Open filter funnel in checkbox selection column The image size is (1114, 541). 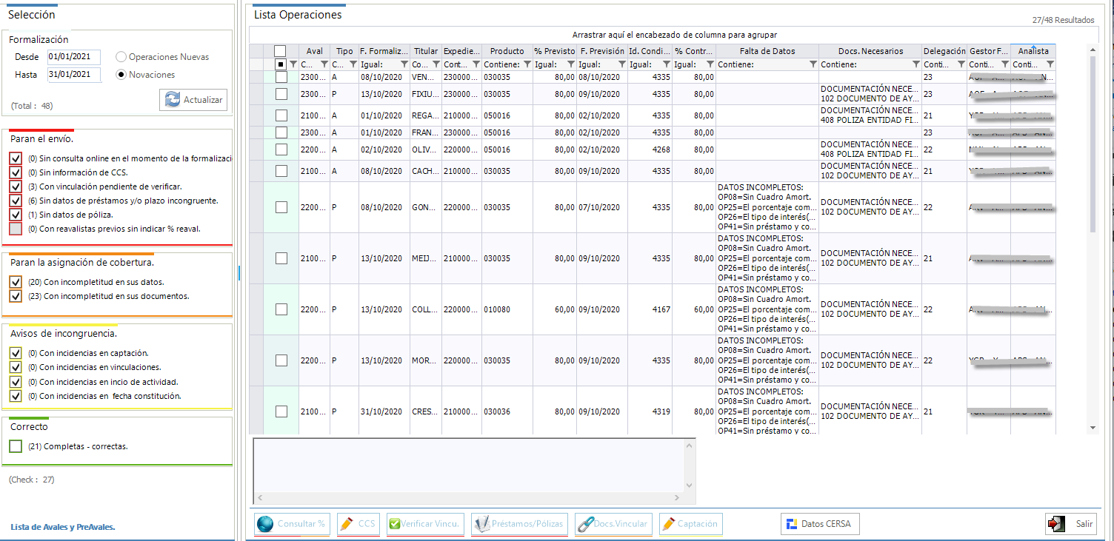(293, 64)
